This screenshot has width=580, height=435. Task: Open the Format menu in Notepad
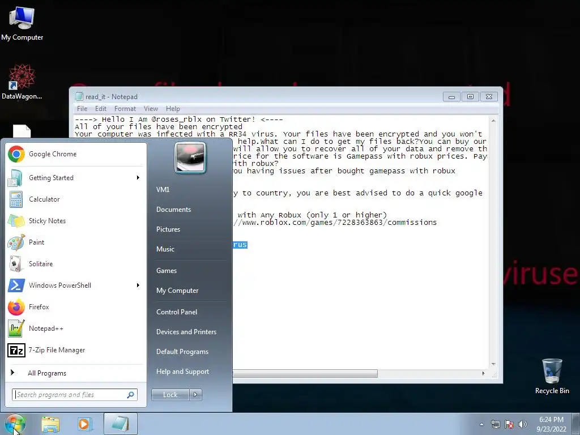(x=125, y=109)
